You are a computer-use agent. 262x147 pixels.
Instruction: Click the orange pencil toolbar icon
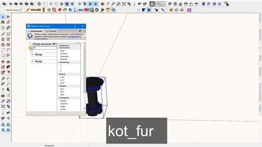tap(28, 10)
